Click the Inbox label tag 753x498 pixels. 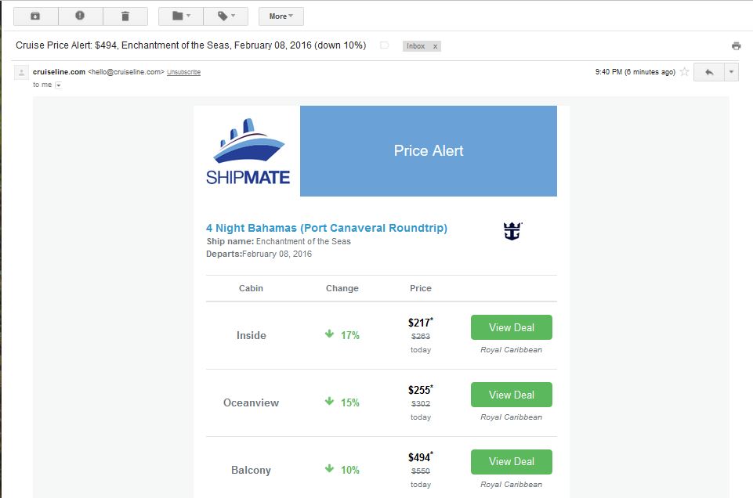coord(416,46)
